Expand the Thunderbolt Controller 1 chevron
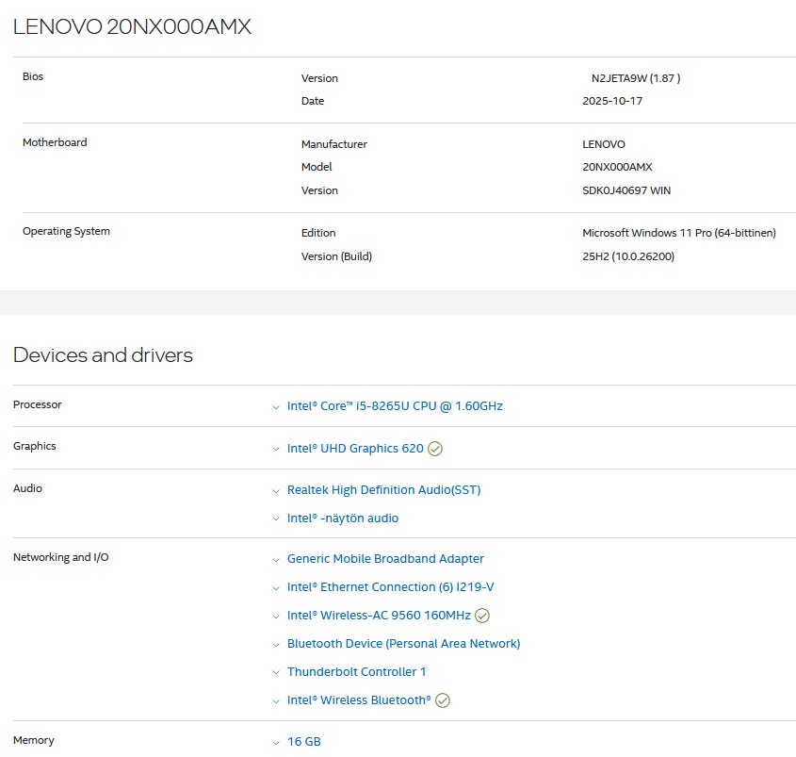The width and height of the screenshot is (796, 757). 276,672
